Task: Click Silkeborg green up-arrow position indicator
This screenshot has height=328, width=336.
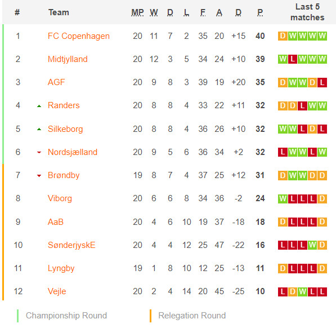Action: [39, 129]
